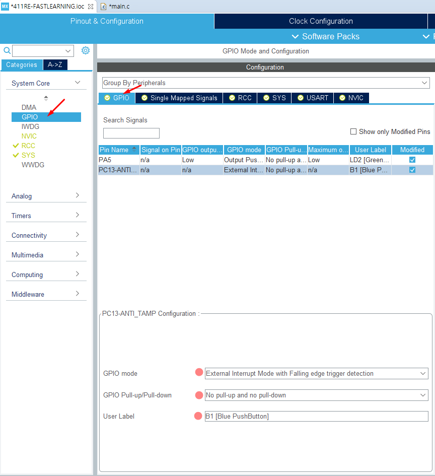Toggle the Modified checkbox for PC13-ANTI_TAMP row
This screenshot has height=476, width=435.
click(412, 170)
